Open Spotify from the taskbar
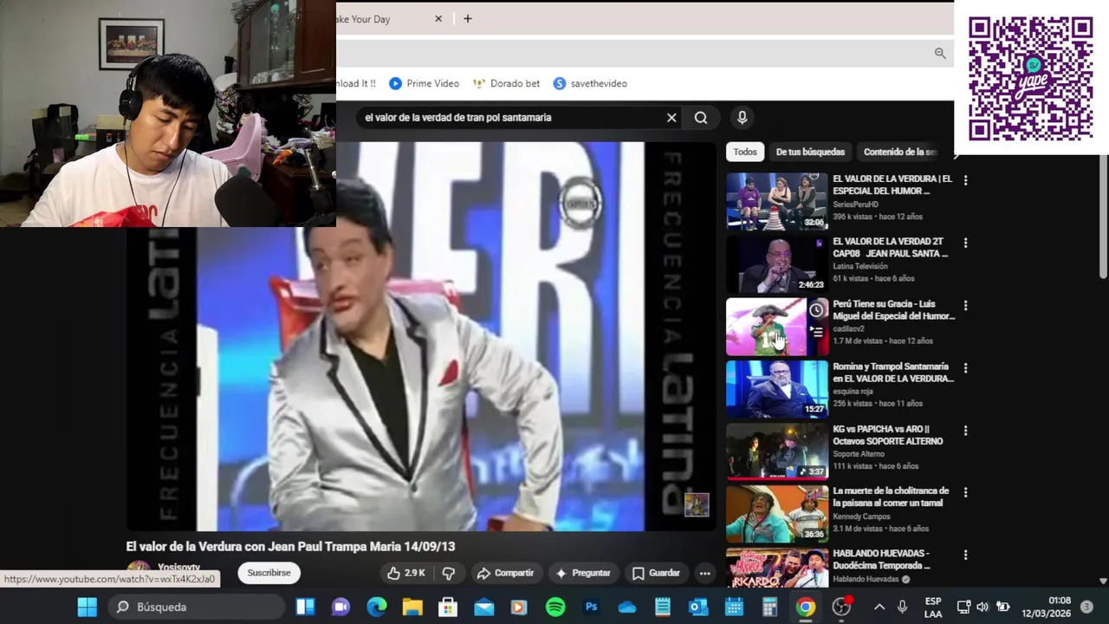The height and width of the screenshot is (624, 1109). click(x=555, y=607)
